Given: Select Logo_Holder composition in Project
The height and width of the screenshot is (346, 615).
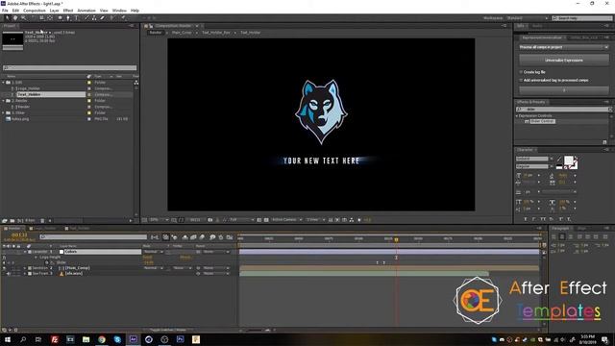Looking at the screenshot, I should click(x=28, y=88).
